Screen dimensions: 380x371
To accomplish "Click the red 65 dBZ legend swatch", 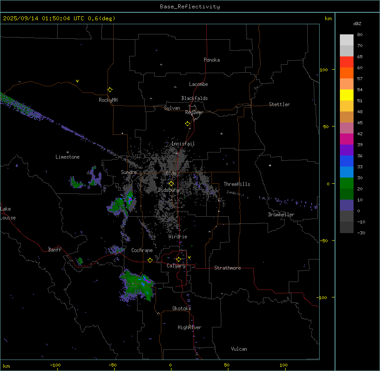I will (346, 62).
